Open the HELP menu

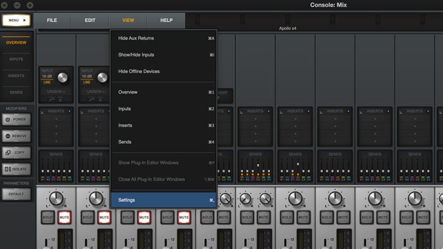coord(166,20)
